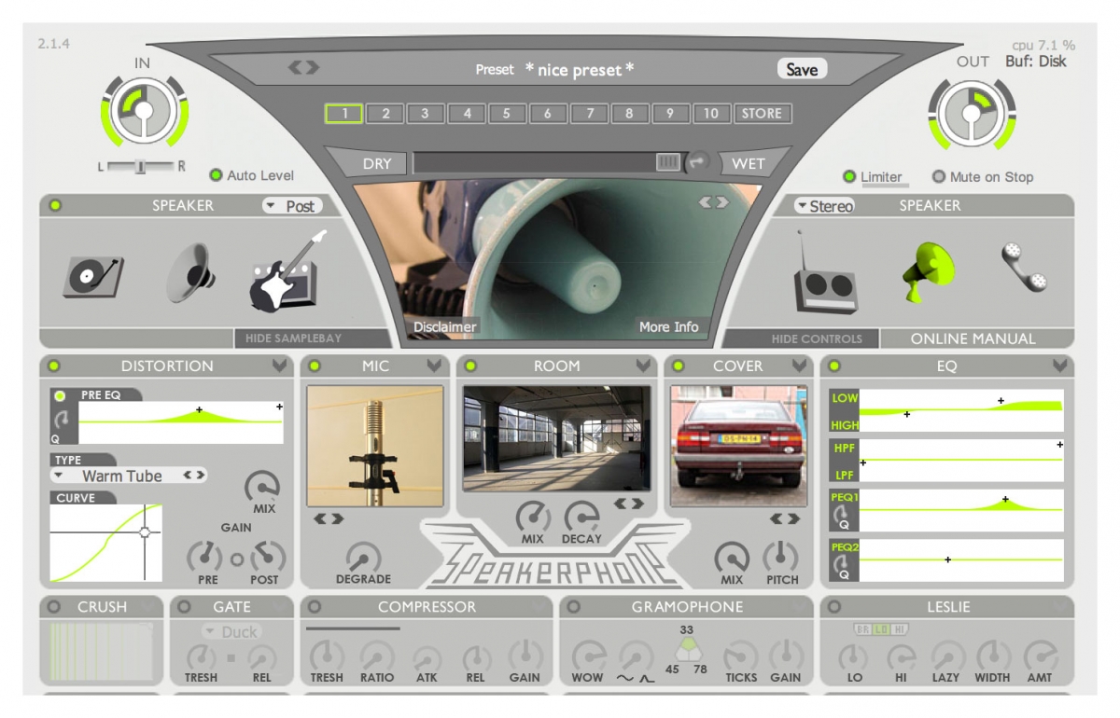
Task: Select preset slot 5
Action: coord(507,114)
